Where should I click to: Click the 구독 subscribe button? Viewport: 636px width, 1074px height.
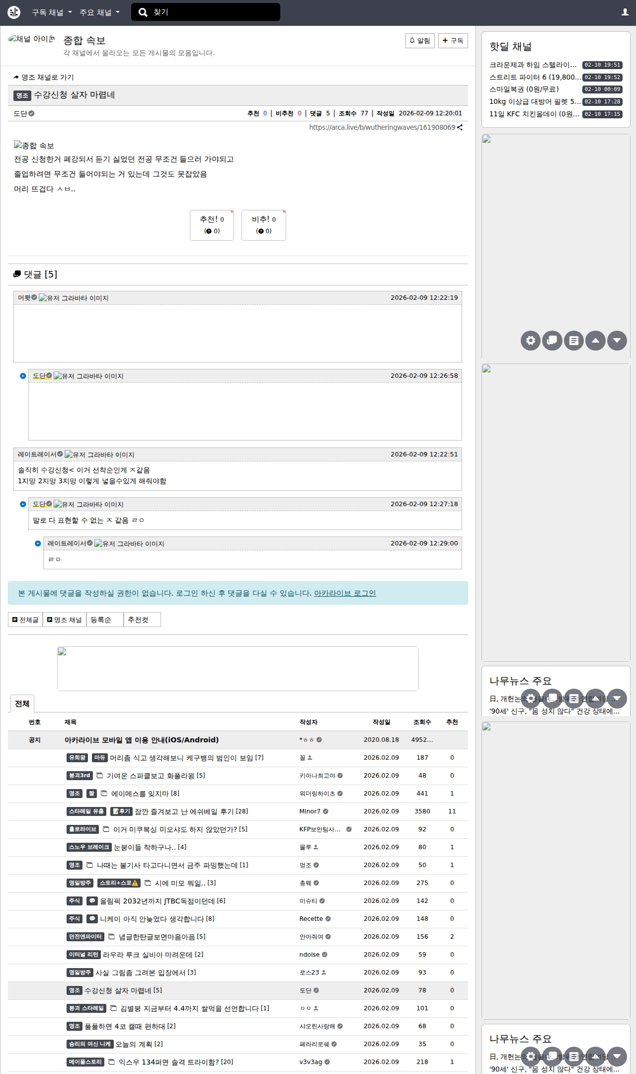[x=453, y=41]
